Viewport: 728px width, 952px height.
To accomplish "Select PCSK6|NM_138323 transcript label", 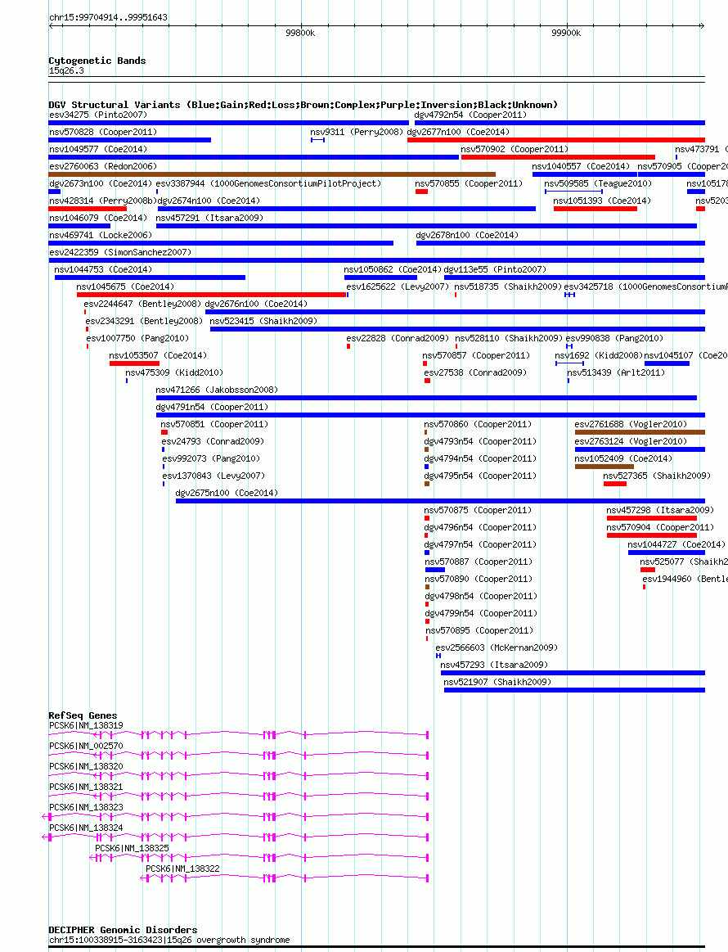I will point(86,807).
